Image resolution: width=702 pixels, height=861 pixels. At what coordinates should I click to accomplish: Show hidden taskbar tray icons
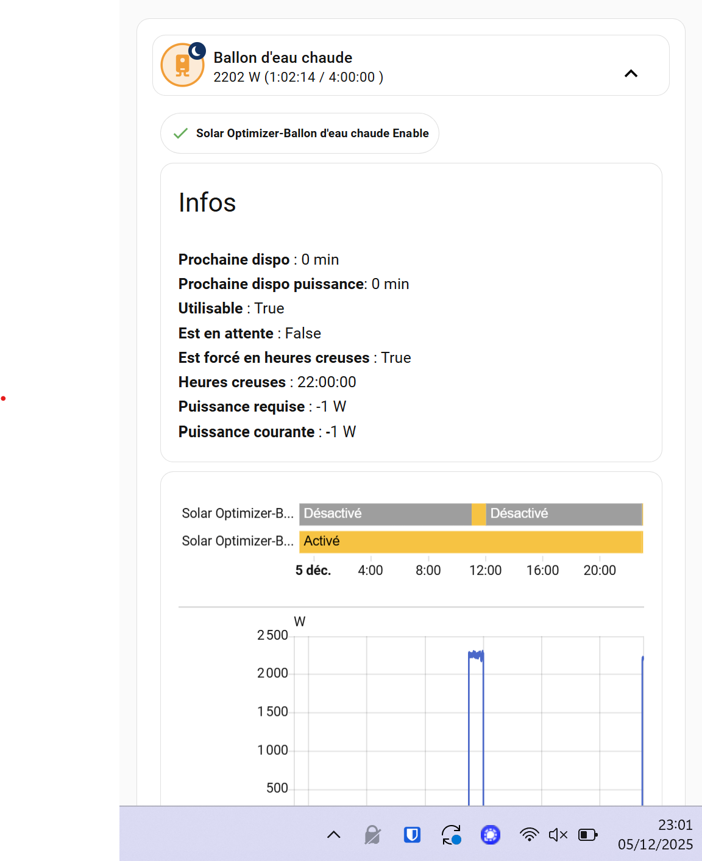334,835
